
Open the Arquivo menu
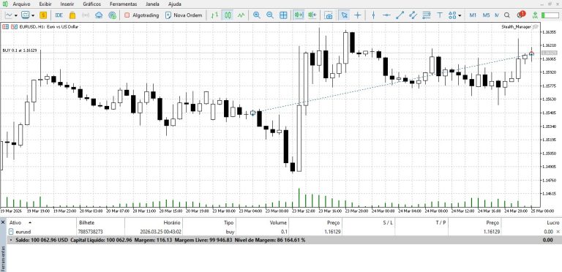[x=21, y=4]
